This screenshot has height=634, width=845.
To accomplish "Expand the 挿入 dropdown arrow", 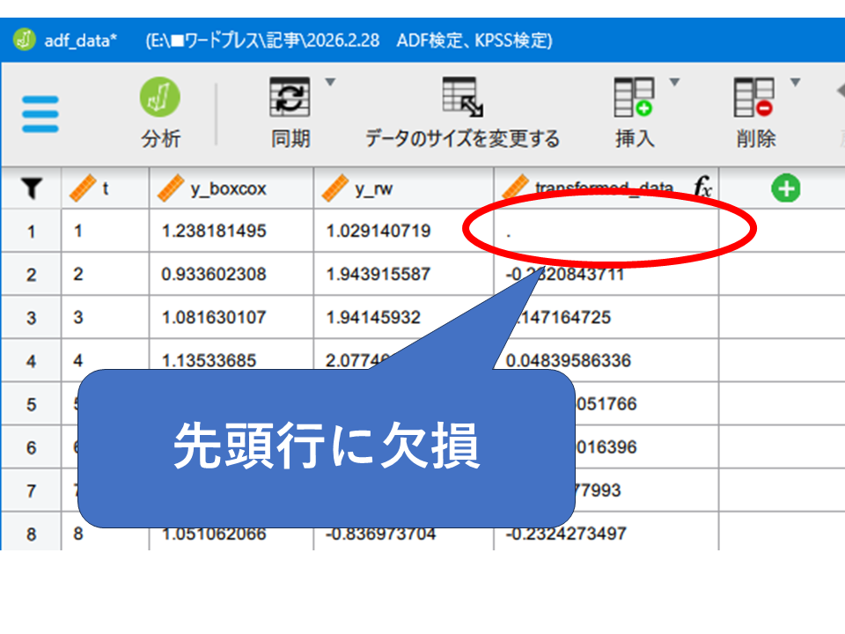I will tap(674, 83).
